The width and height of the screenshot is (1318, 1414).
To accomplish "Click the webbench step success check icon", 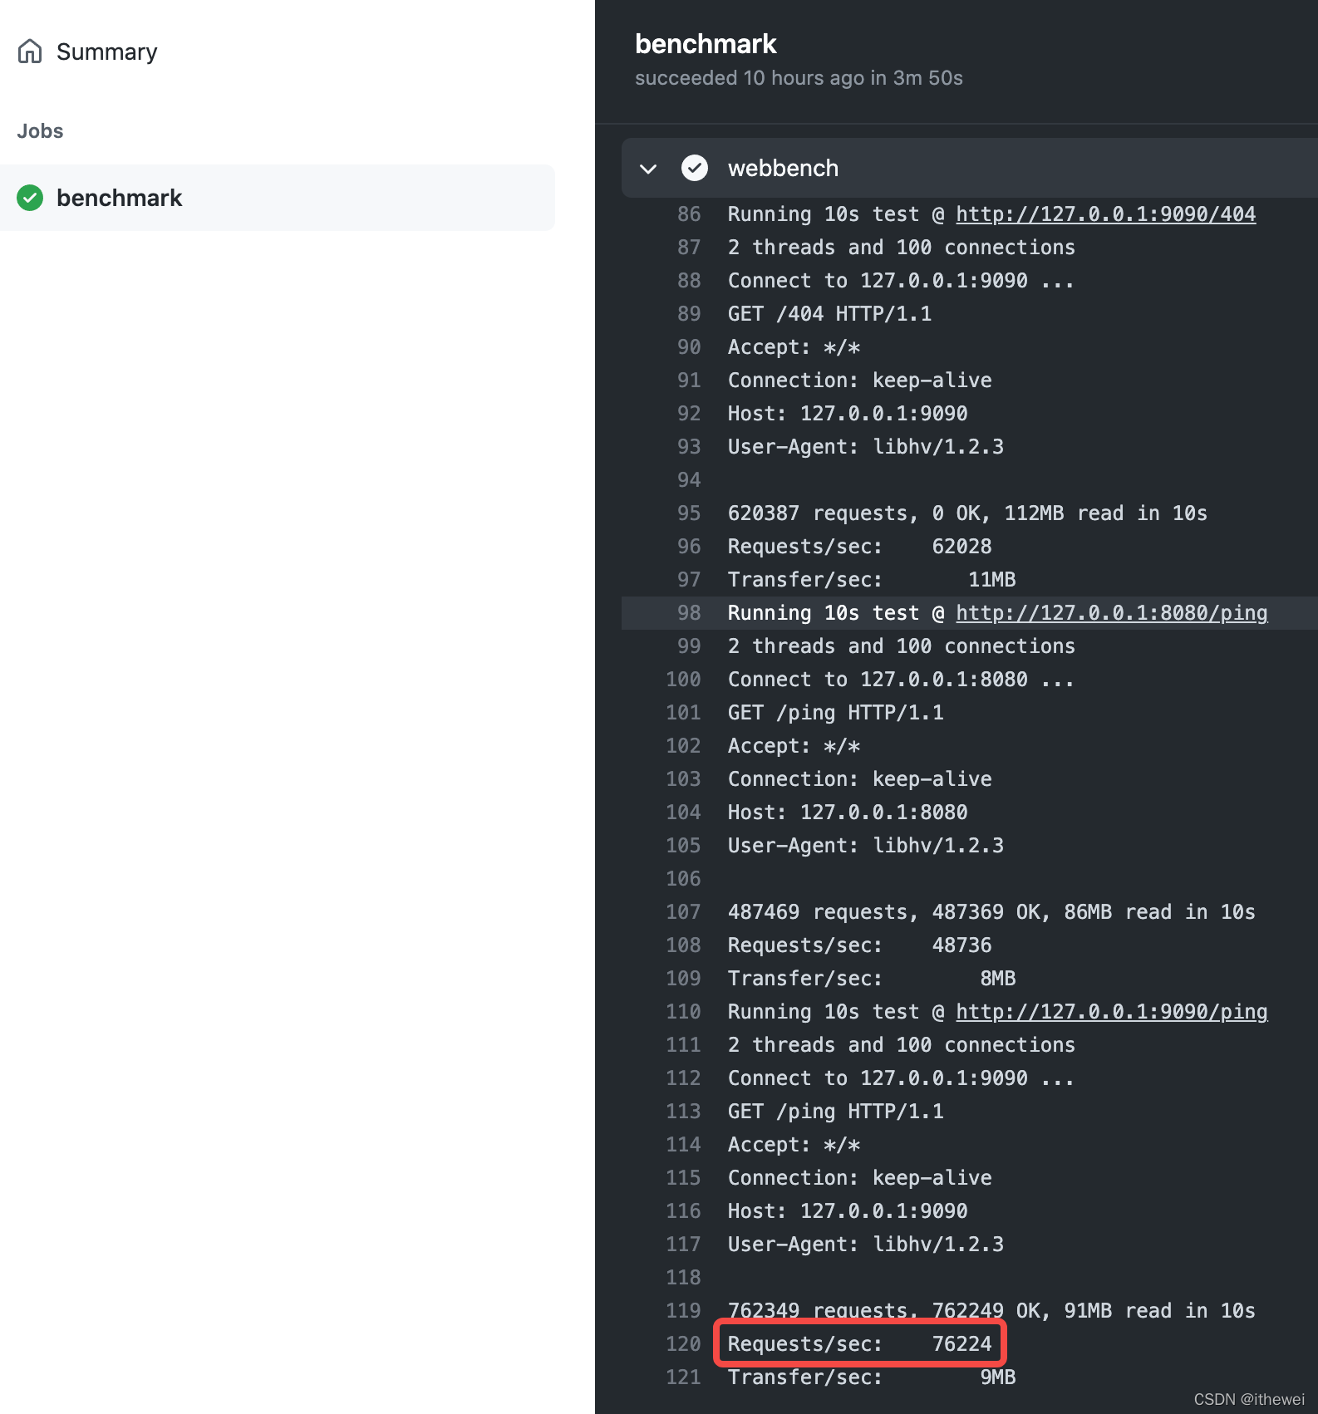I will point(695,168).
